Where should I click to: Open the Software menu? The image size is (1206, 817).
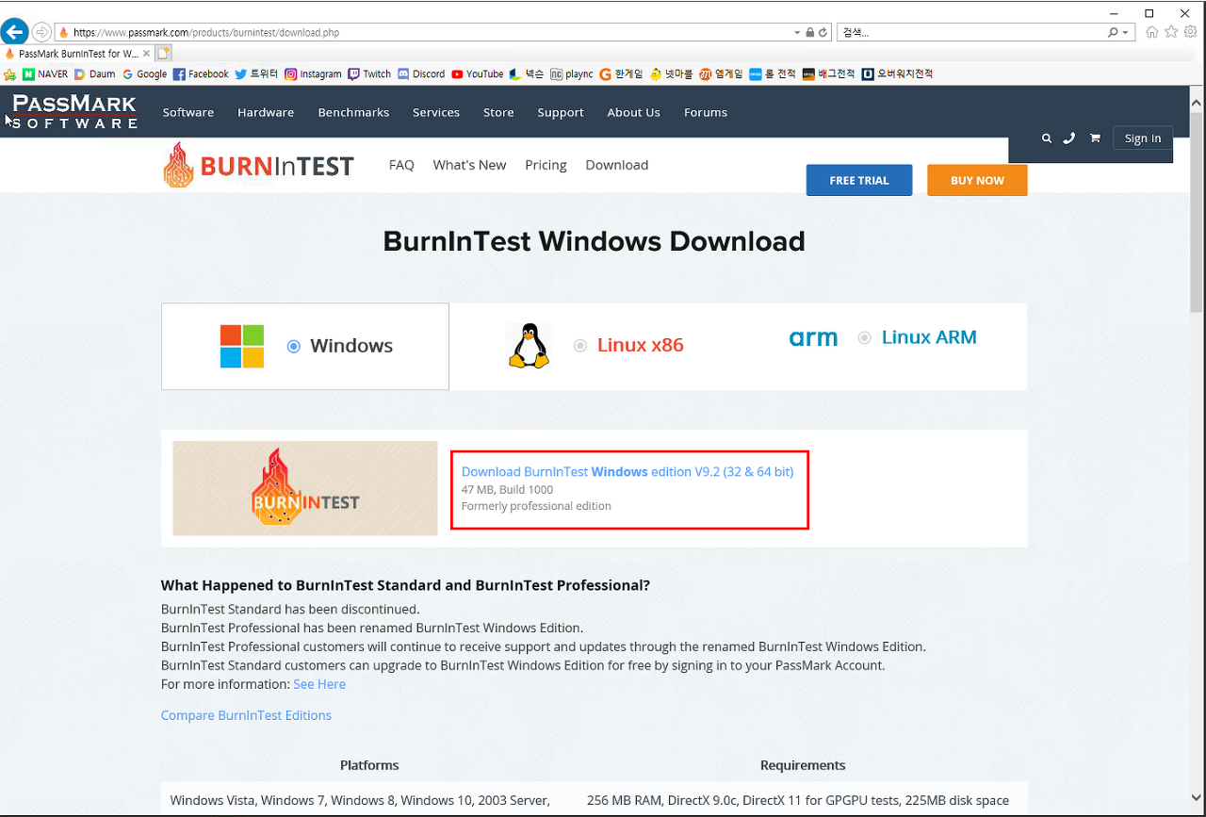188,112
